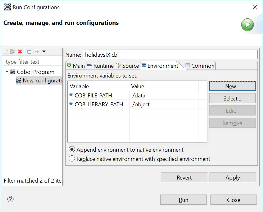The width and height of the screenshot is (263, 212).
Task: Open the filter dropdown arrow menu
Action: click(x=44, y=51)
